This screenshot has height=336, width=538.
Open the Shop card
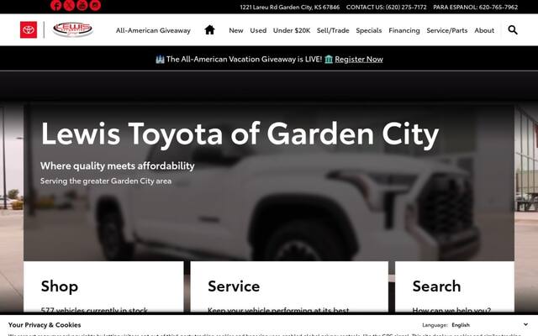(x=103, y=286)
